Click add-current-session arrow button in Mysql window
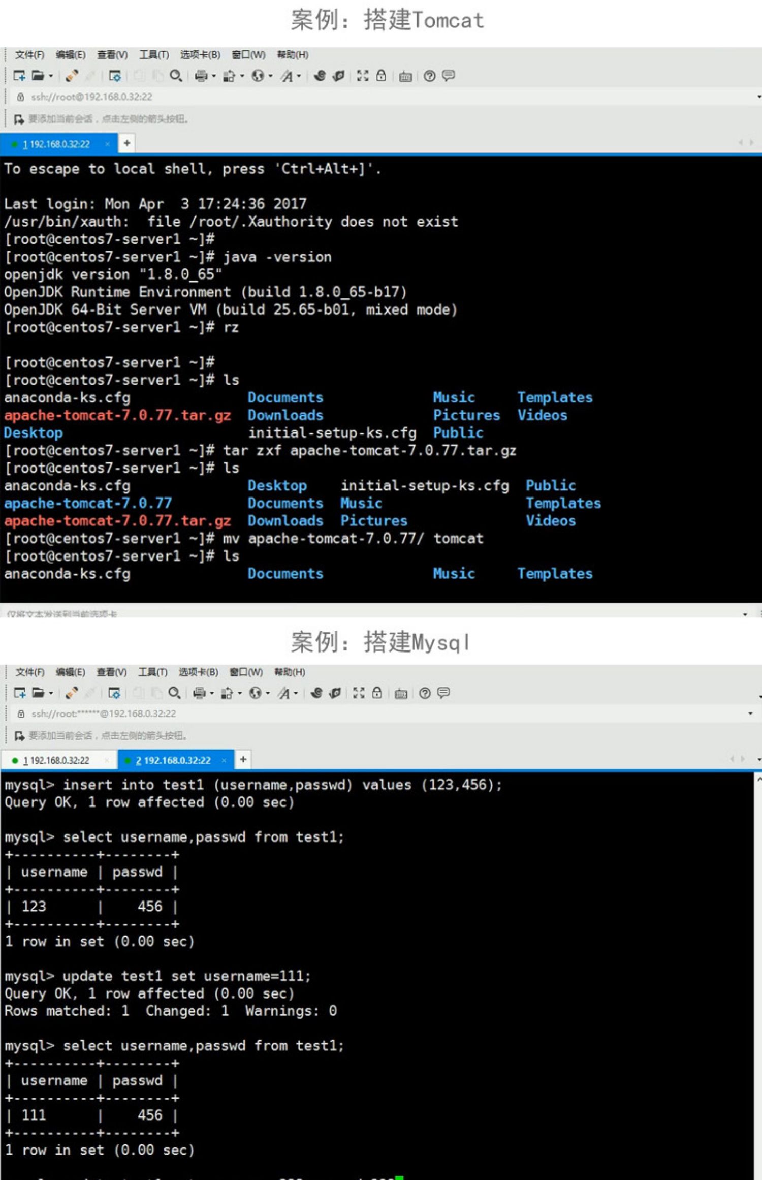This screenshot has width=762, height=1180. pyautogui.click(x=19, y=736)
